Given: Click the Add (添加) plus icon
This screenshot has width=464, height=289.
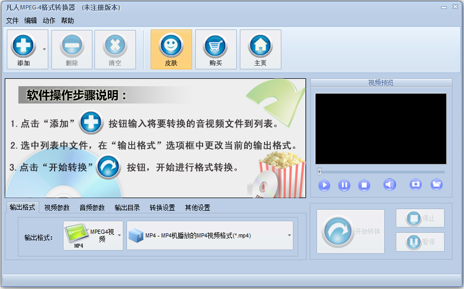Looking at the screenshot, I should click(24, 45).
